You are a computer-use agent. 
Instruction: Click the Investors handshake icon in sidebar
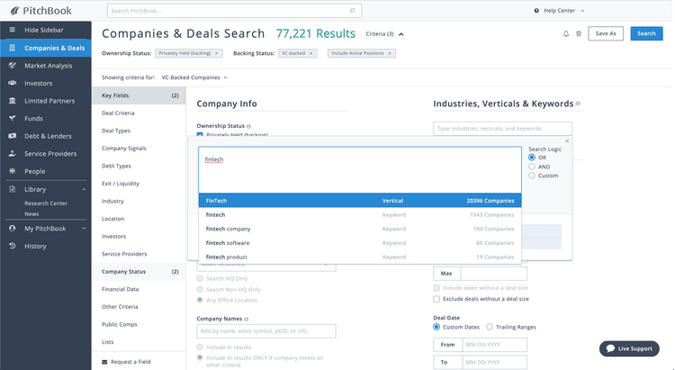coord(12,83)
